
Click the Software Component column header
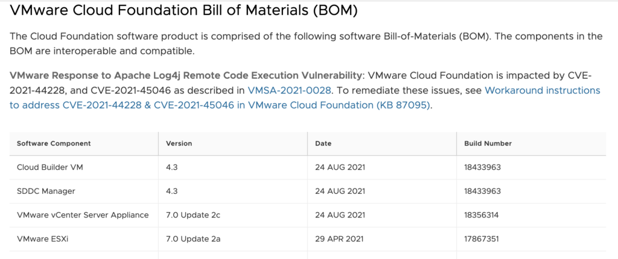click(54, 143)
